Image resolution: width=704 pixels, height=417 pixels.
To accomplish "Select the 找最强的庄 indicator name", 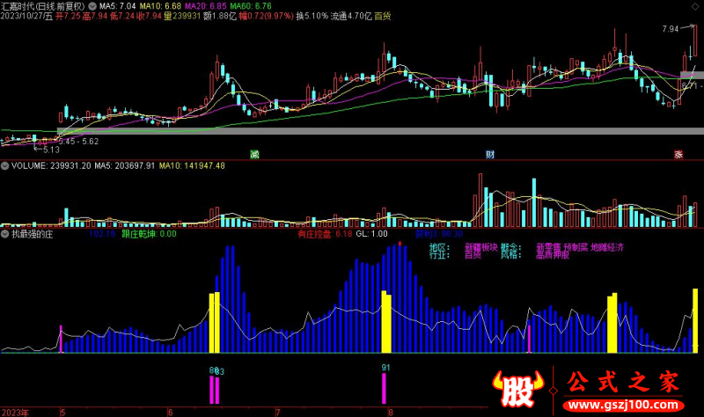I will coord(33,234).
